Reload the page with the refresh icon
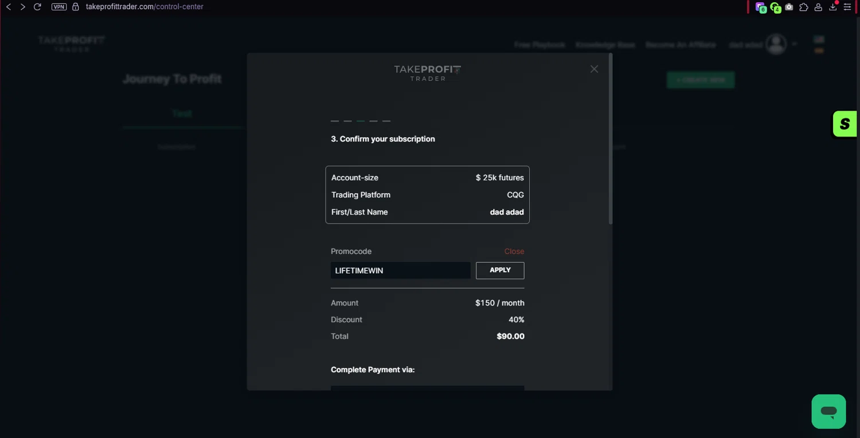 (37, 7)
